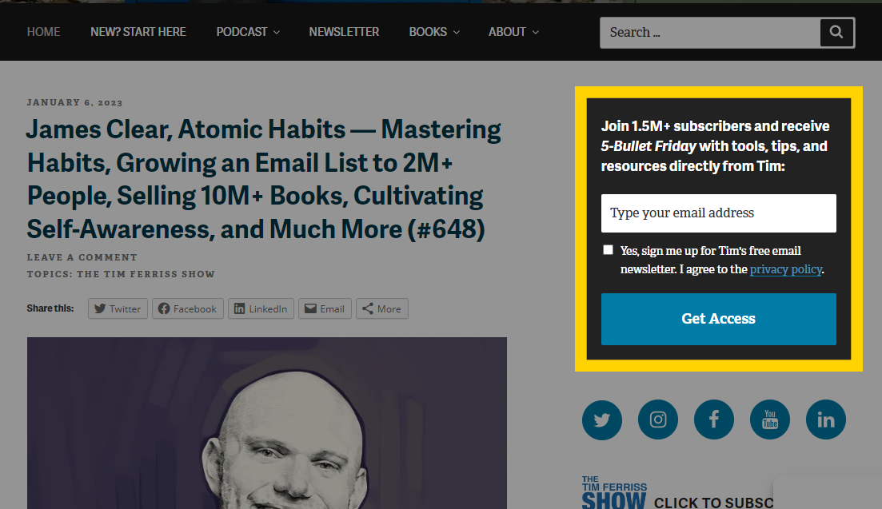The image size is (882, 509).
Task: Open Tim's Twitter profile round icon
Action: (x=602, y=420)
